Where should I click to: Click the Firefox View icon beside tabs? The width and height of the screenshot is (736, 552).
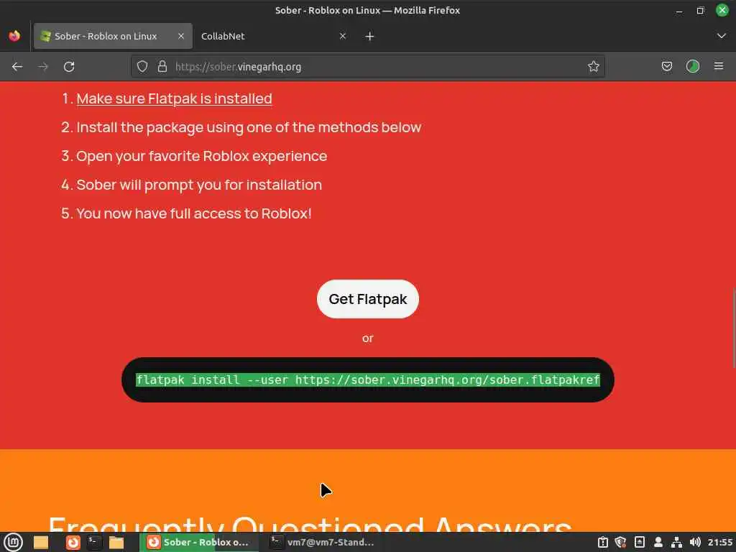(14, 36)
